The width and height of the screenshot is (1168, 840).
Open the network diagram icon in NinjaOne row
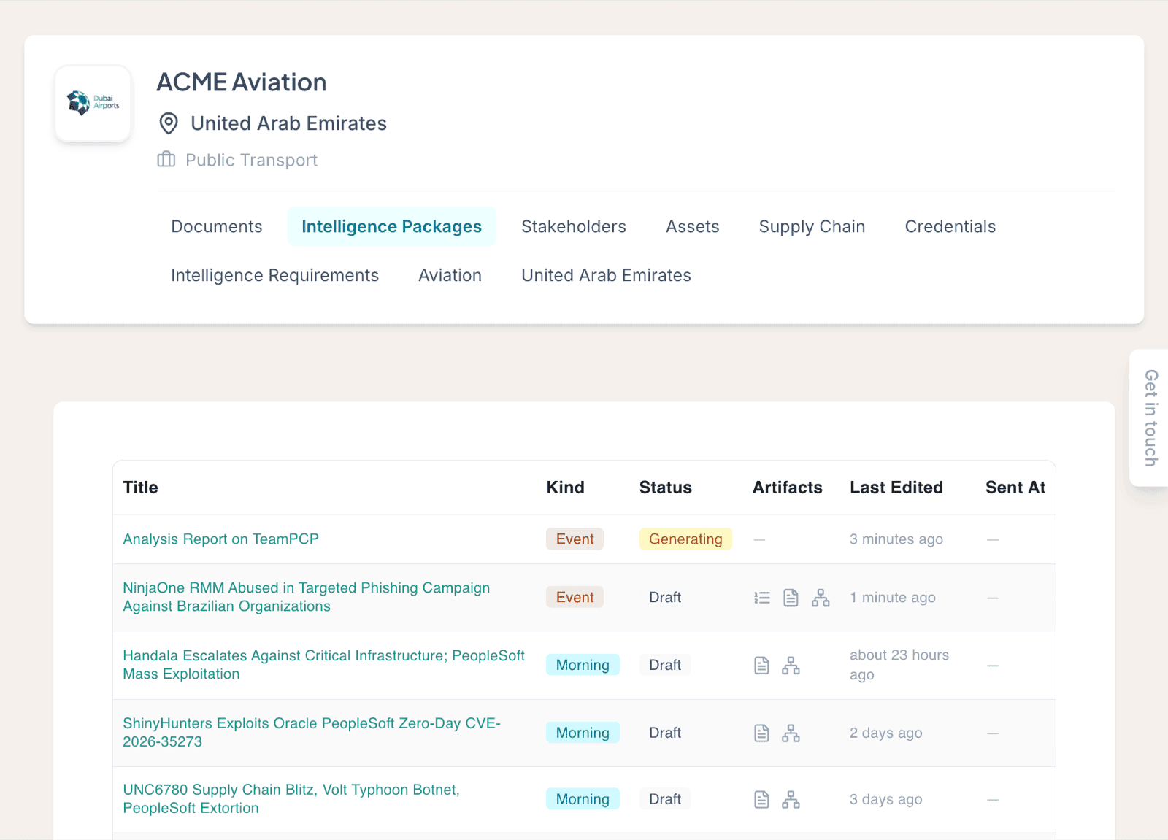821,598
